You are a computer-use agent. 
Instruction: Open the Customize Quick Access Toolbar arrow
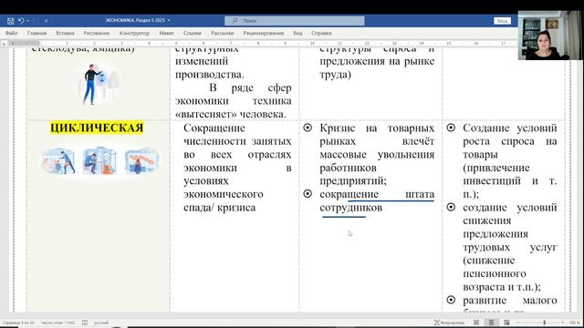click(46, 21)
